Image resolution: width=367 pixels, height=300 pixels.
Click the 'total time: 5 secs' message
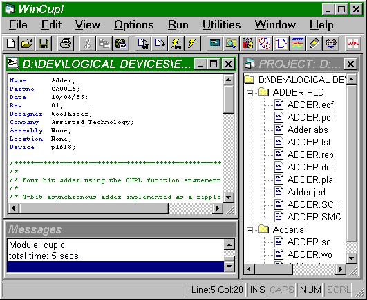(x=44, y=256)
